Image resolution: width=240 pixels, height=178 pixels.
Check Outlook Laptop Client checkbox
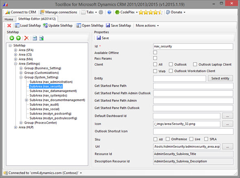coord(195,64)
